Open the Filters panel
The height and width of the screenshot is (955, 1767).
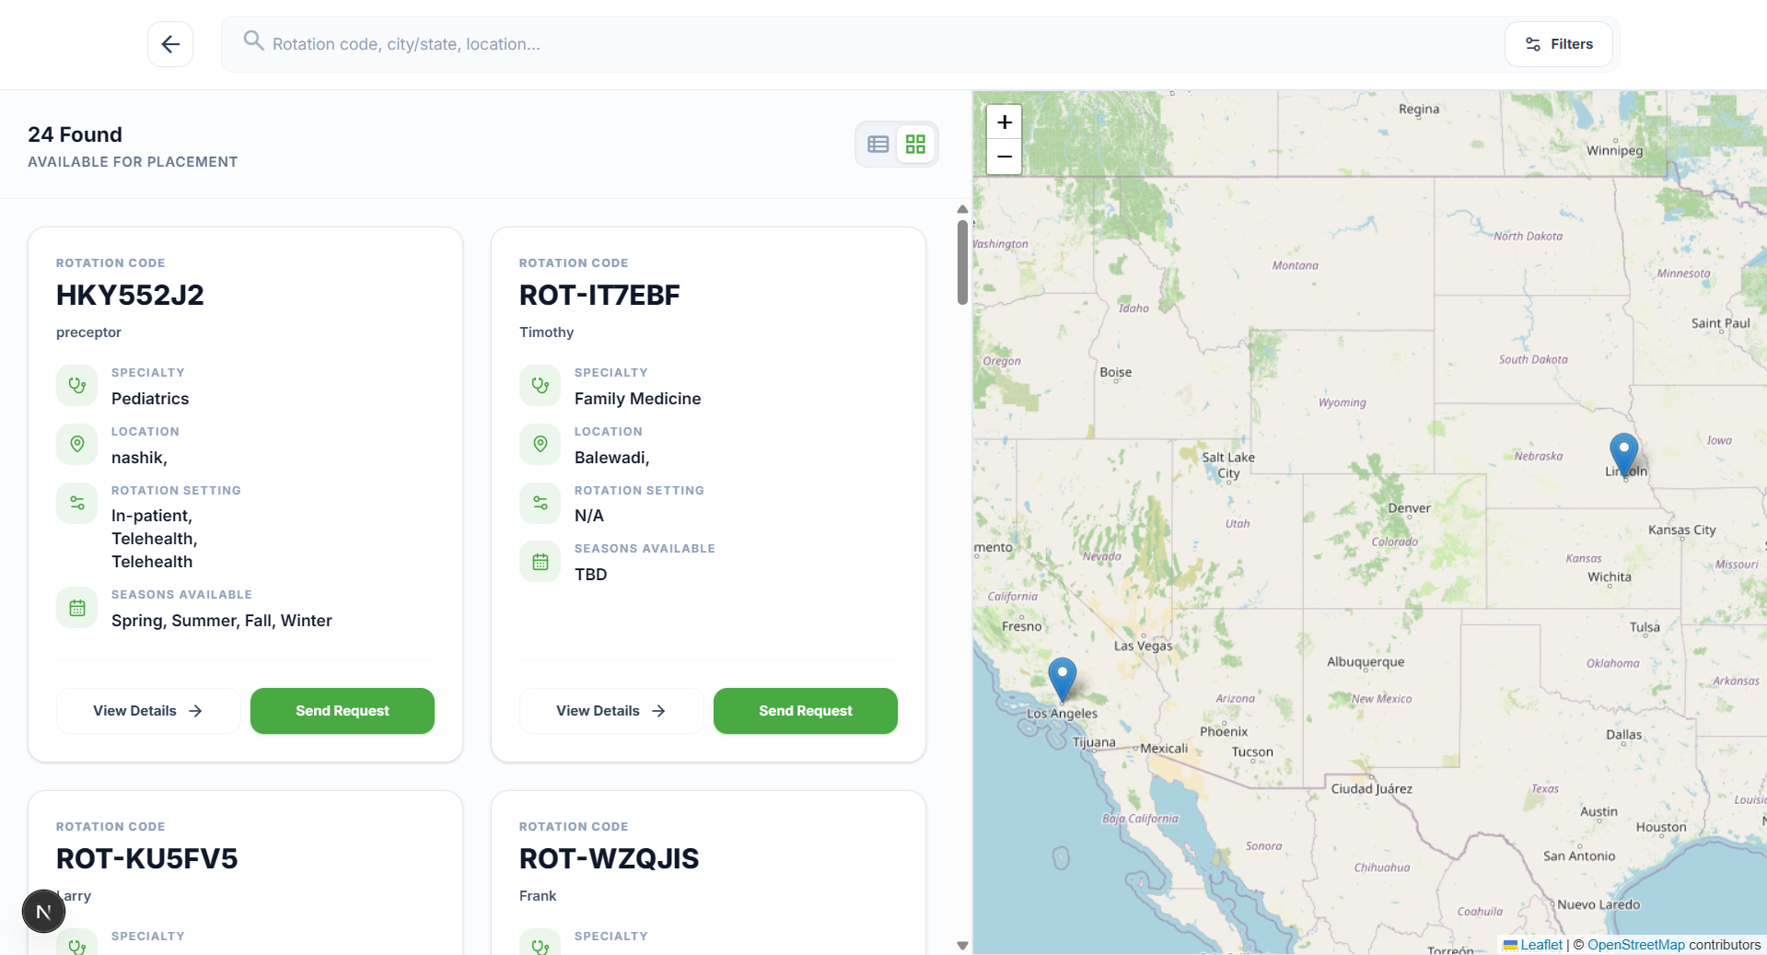(1559, 44)
